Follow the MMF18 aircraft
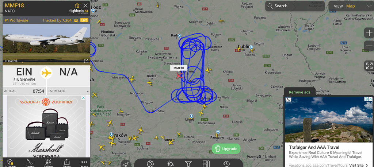Screen dimensions: 374x167 [x=48, y=163]
